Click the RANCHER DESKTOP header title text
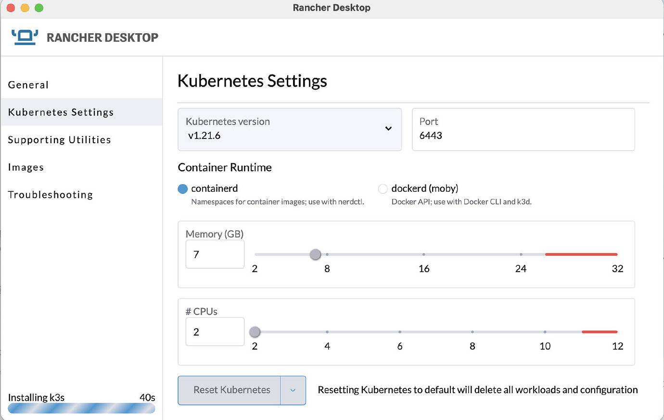The width and height of the screenshot is (664, 420). click(102, 37)
